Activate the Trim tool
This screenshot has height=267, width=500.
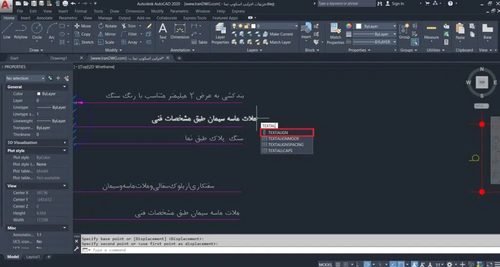pos(128,26)
